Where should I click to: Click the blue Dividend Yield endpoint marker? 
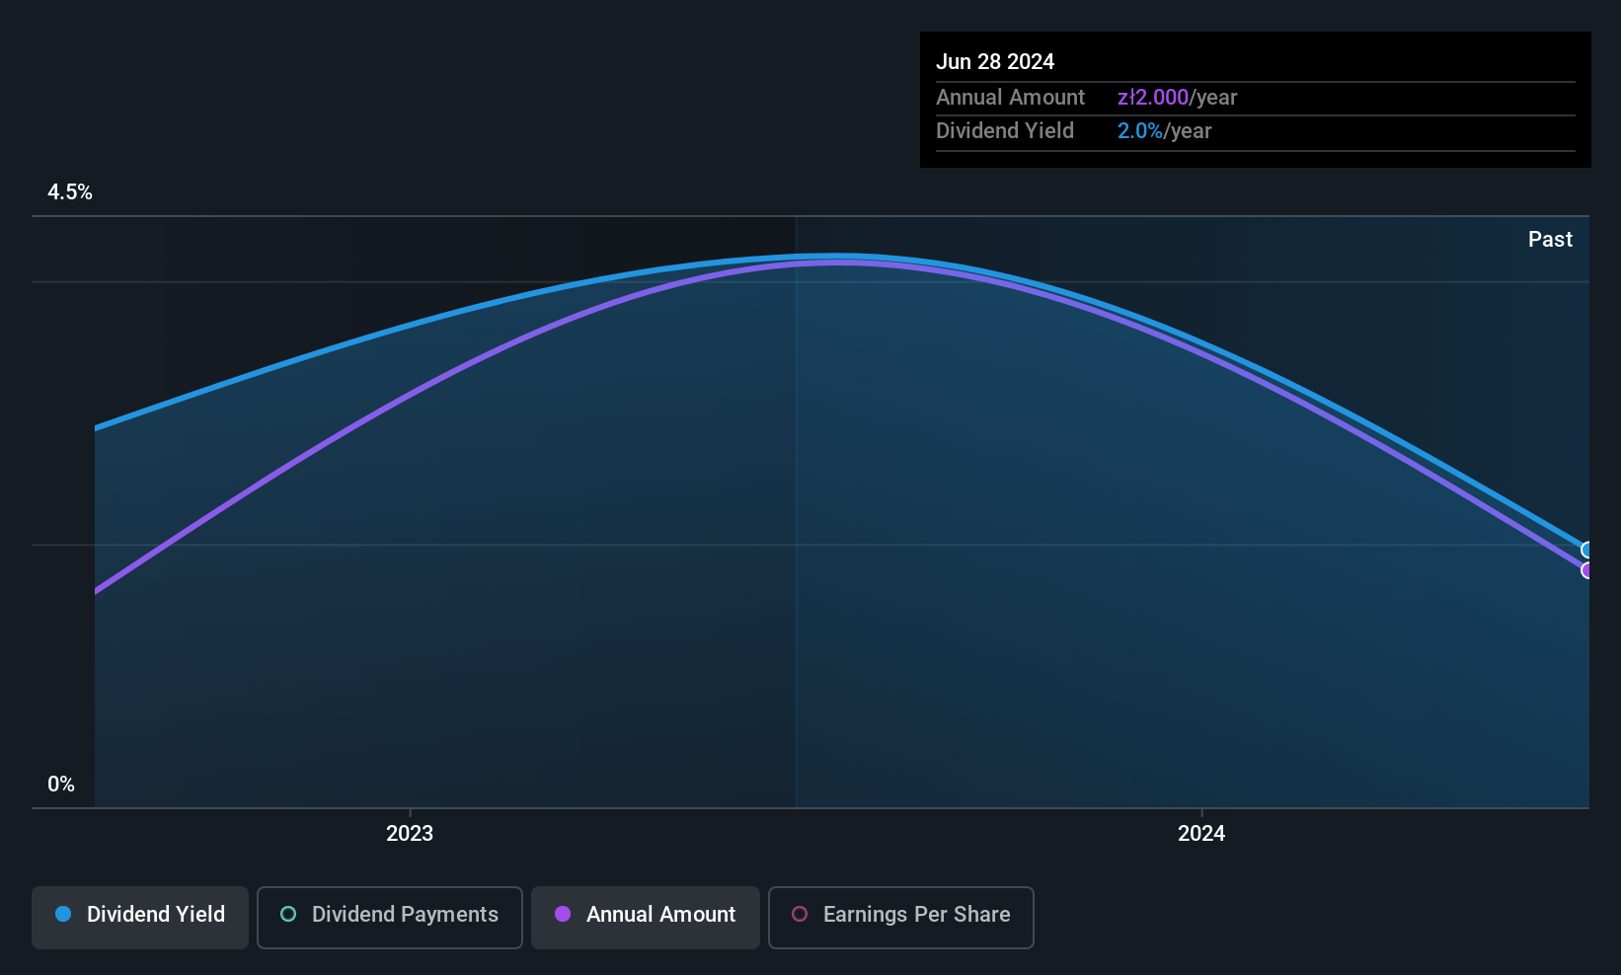click(1587, 550)
